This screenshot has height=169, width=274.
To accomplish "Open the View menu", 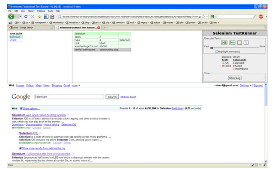I will pos(23,11).
